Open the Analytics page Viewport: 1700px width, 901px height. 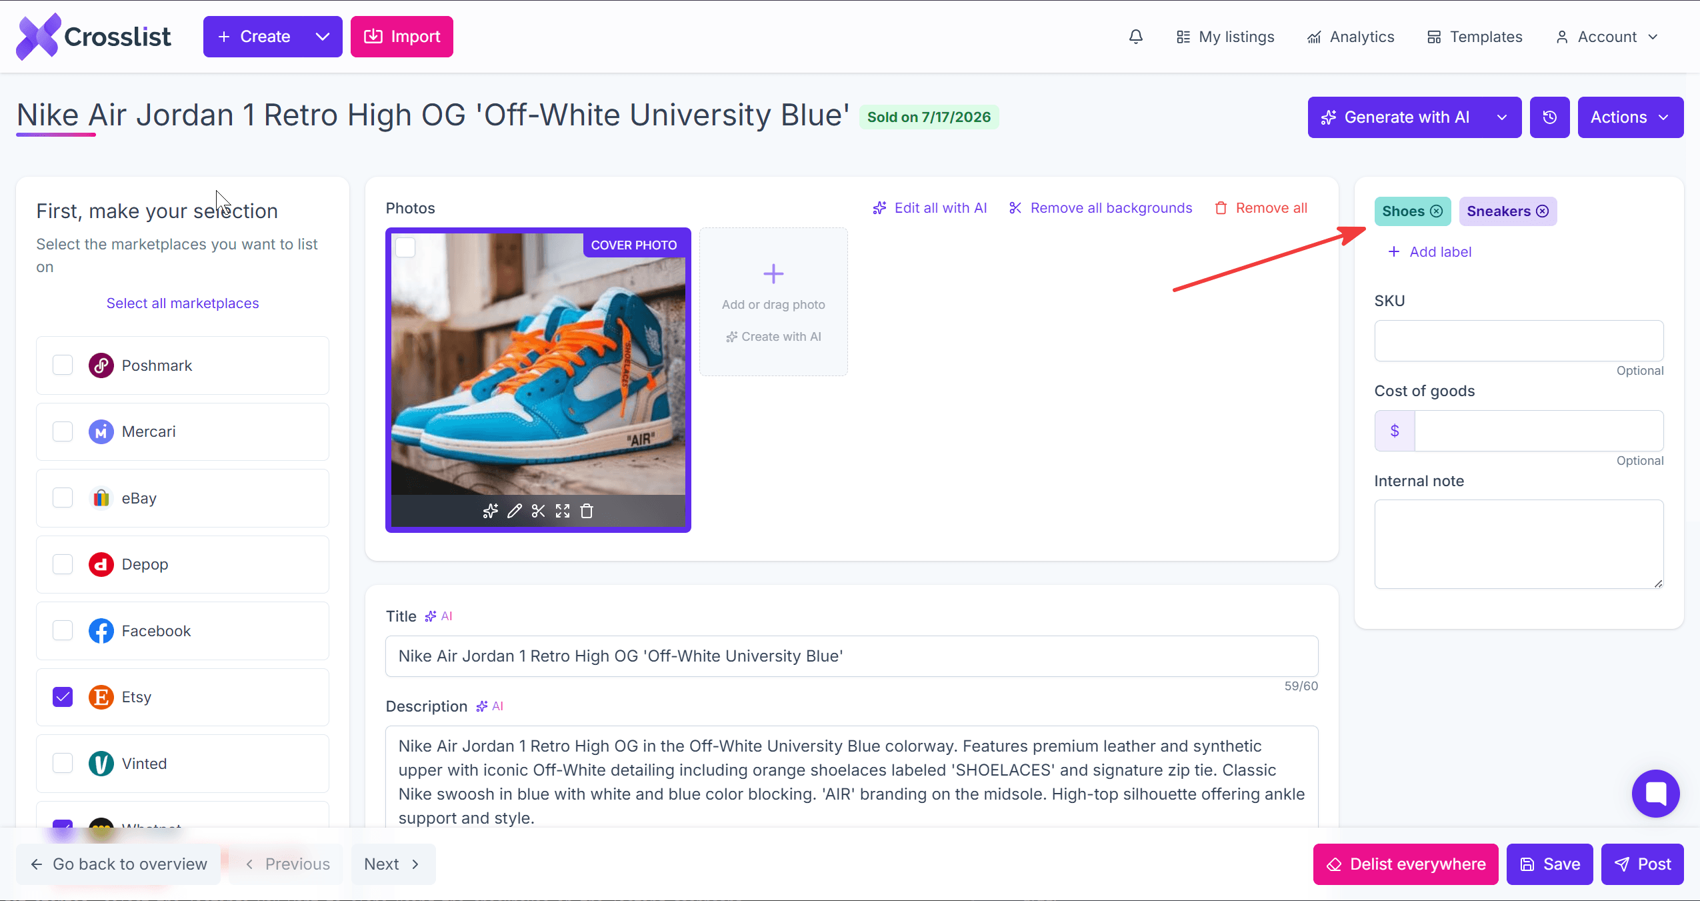point(1351,37)
